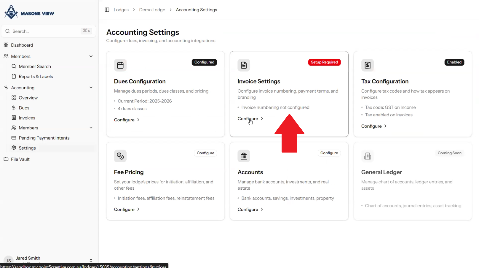Open Invoices in the Accounting menu

27,118
